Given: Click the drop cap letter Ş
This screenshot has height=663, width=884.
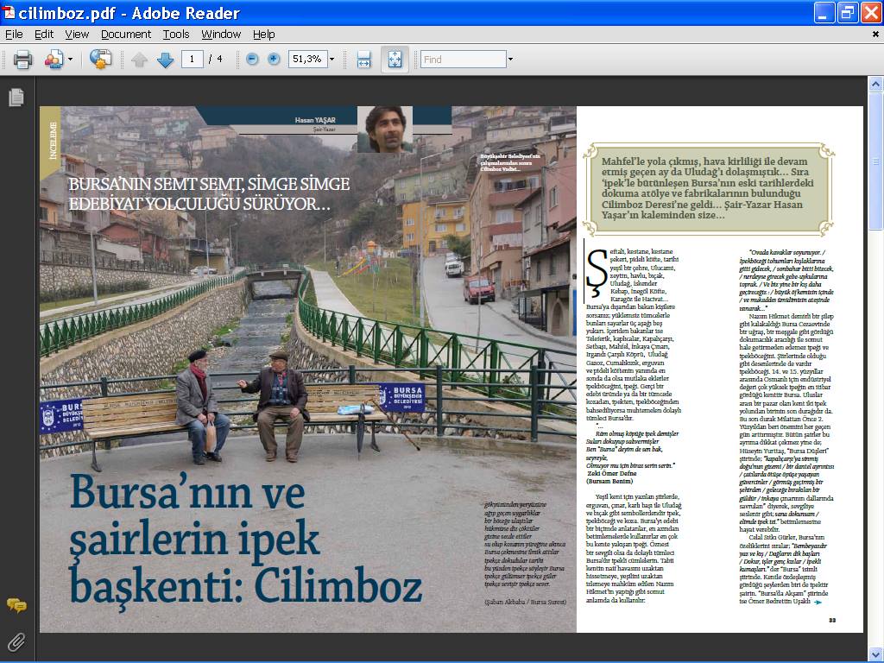Looking at the screenshot, I should [597, 273].
